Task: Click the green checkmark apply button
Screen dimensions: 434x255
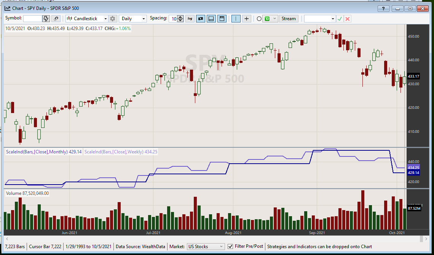Action: 340,19
